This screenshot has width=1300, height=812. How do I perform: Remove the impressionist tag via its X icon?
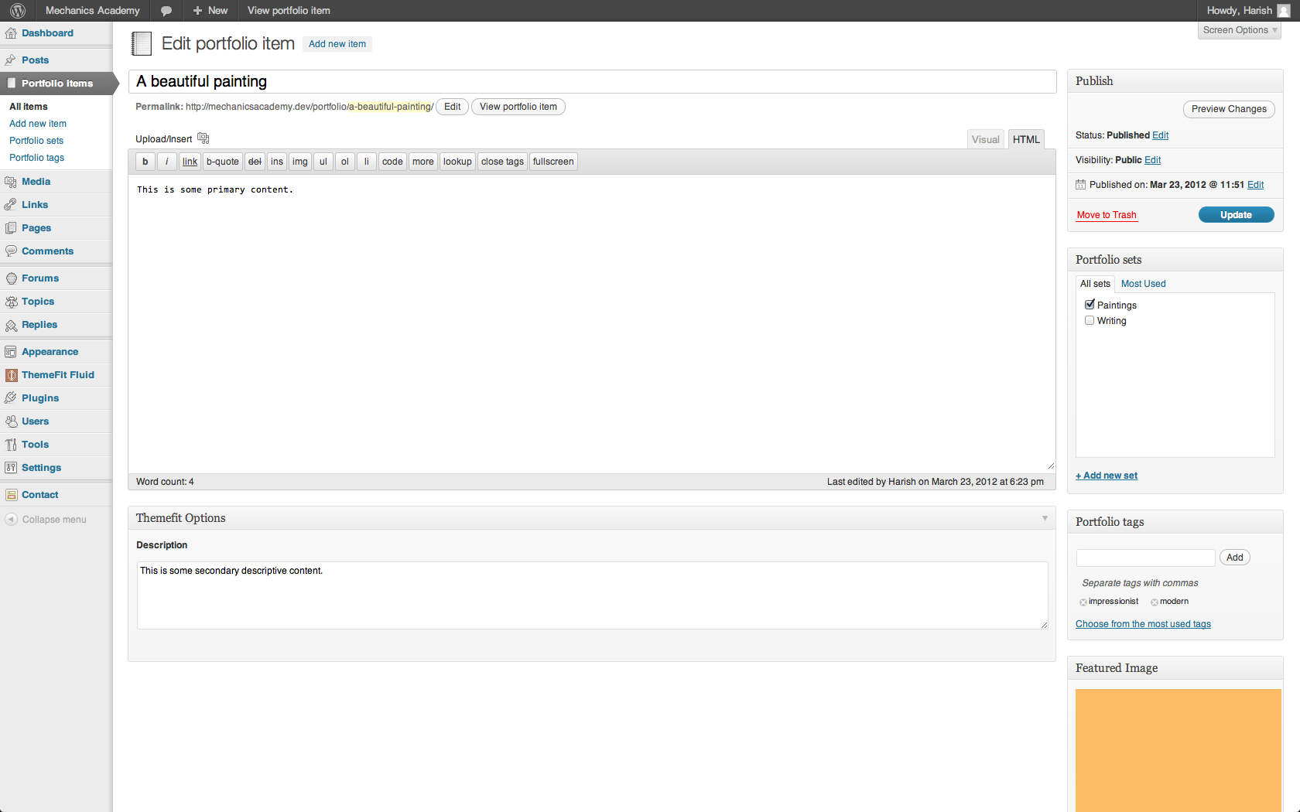(x=1083, y=602)
